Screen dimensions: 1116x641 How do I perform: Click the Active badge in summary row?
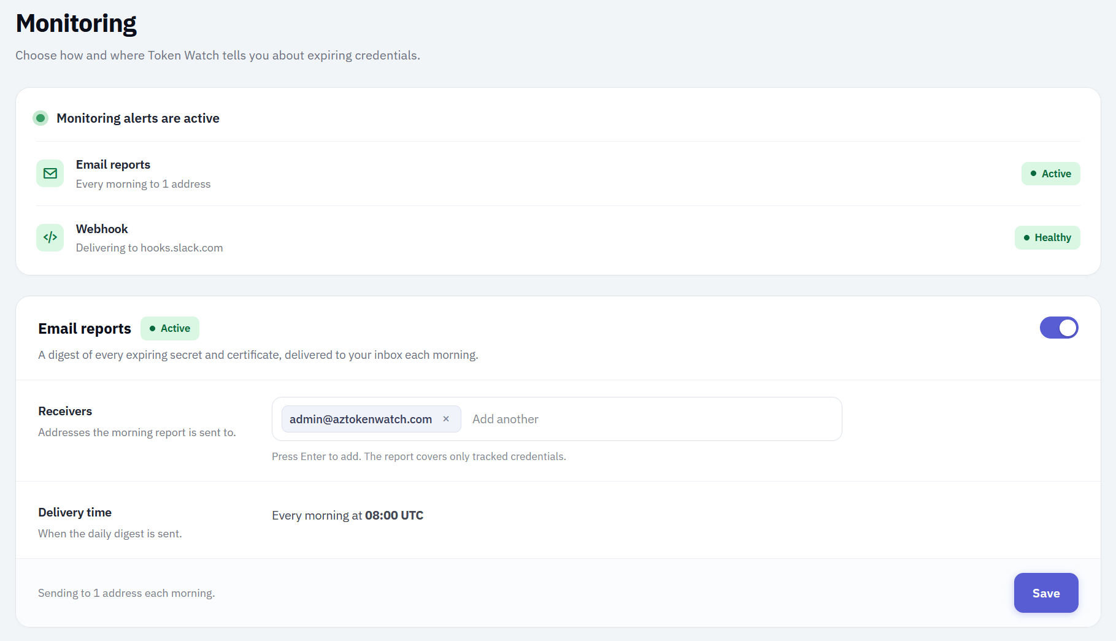[1050, 174]
